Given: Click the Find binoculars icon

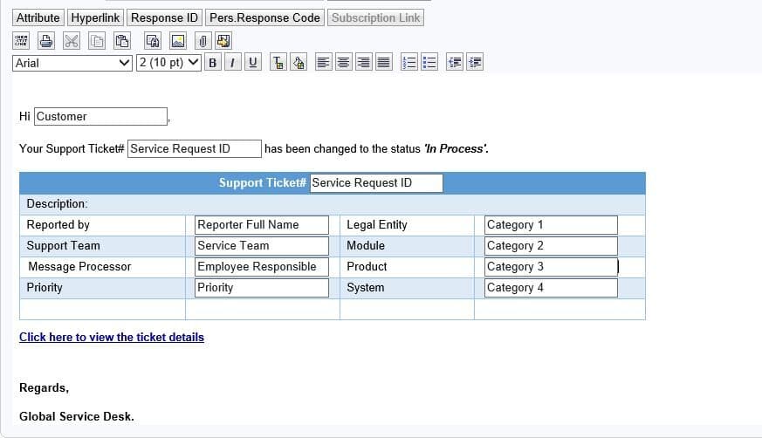Looking at the screenshot, I should coord(153,40).
